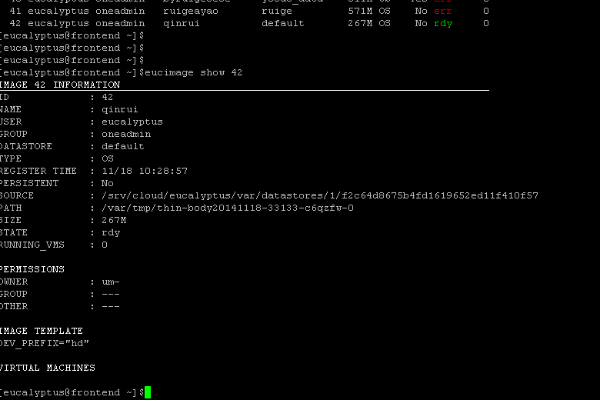Select the USER value 'eucalyptus'

point(132,122)
